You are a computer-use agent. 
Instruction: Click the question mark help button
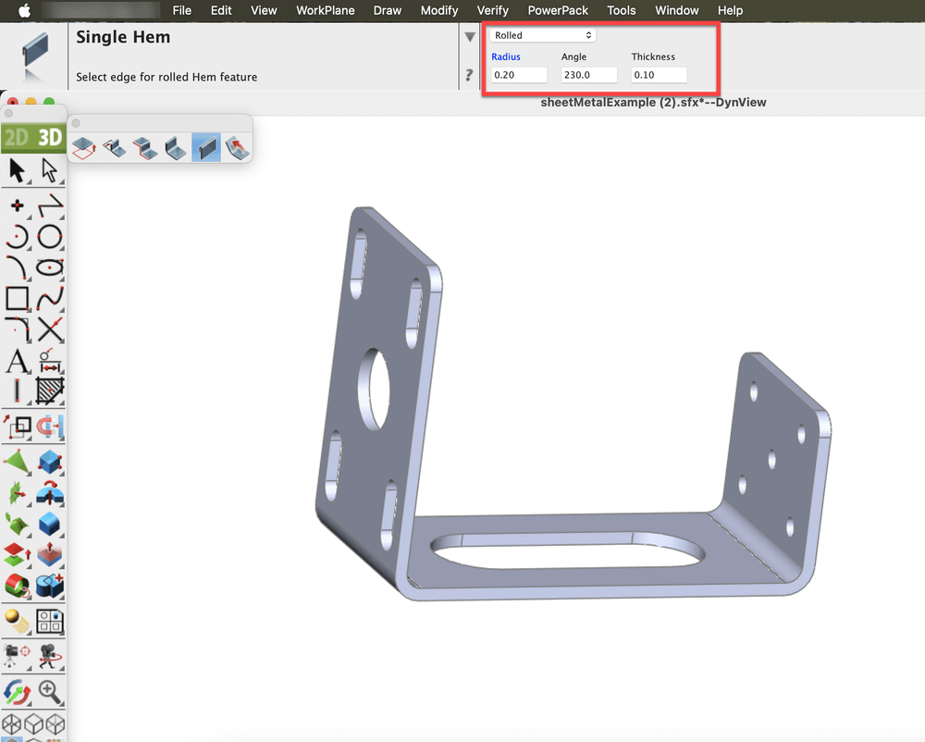(470, 76)
